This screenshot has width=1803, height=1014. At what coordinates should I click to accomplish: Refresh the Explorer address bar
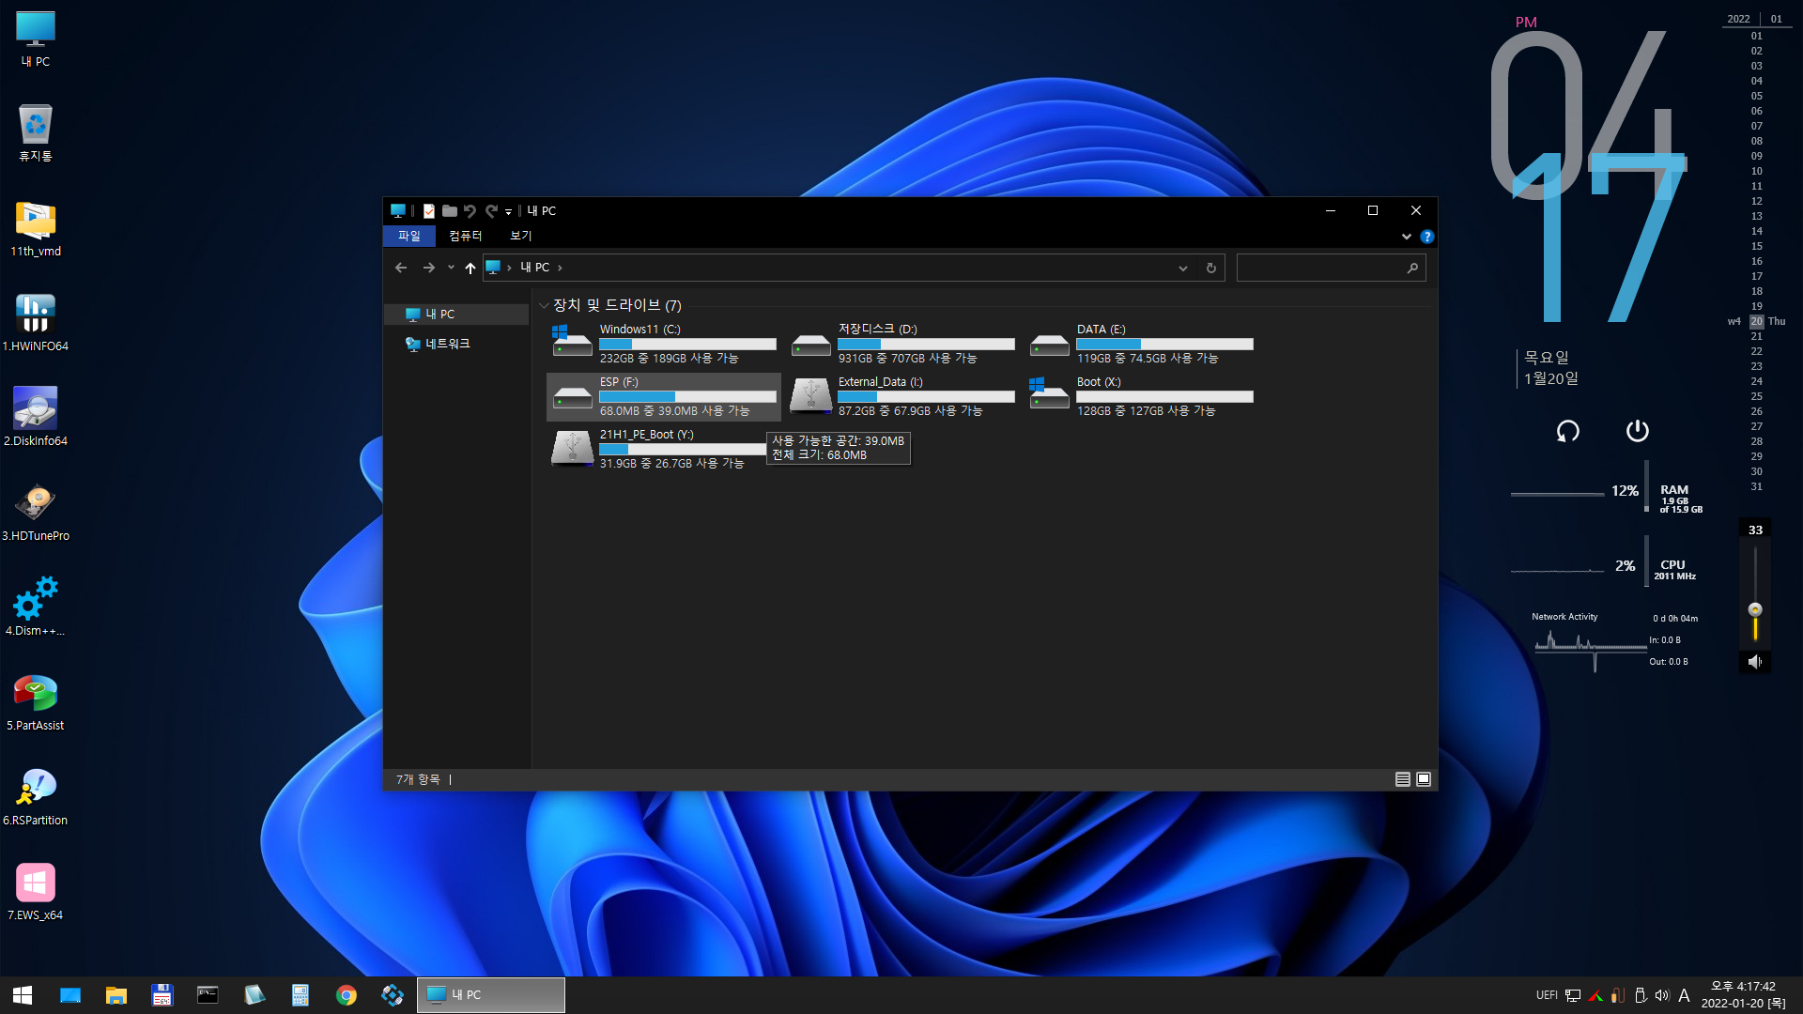pyautogui.click(x=1211, y=269)
